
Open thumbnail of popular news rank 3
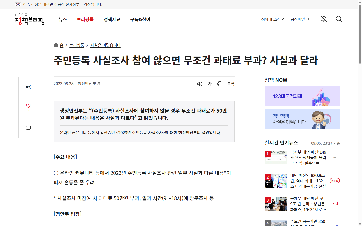276,204
